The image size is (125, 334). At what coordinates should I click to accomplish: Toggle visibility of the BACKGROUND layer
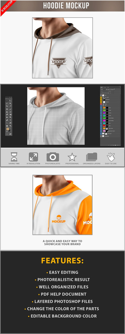[101, 136]
